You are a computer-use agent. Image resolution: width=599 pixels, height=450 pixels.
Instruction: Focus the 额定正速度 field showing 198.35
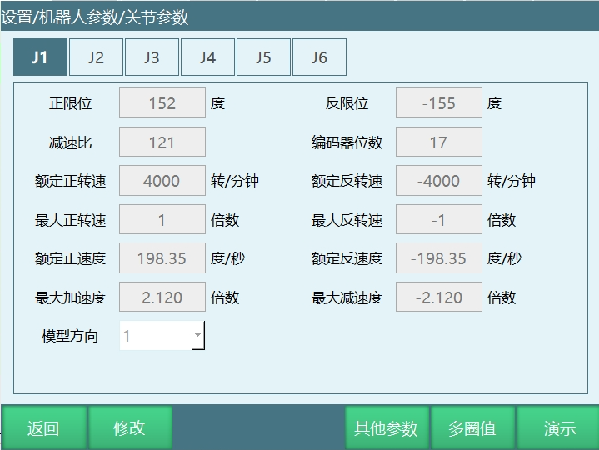(162, 258)
